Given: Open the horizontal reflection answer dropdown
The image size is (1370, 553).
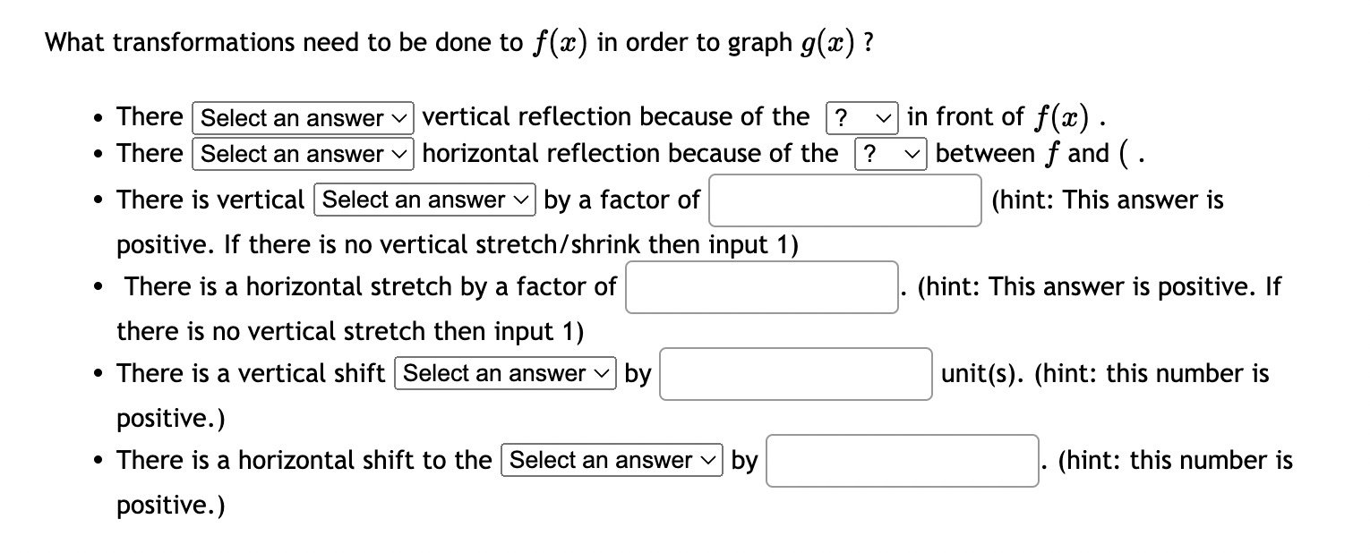Looking at the screenshot, I should click(x=302, y=154).
